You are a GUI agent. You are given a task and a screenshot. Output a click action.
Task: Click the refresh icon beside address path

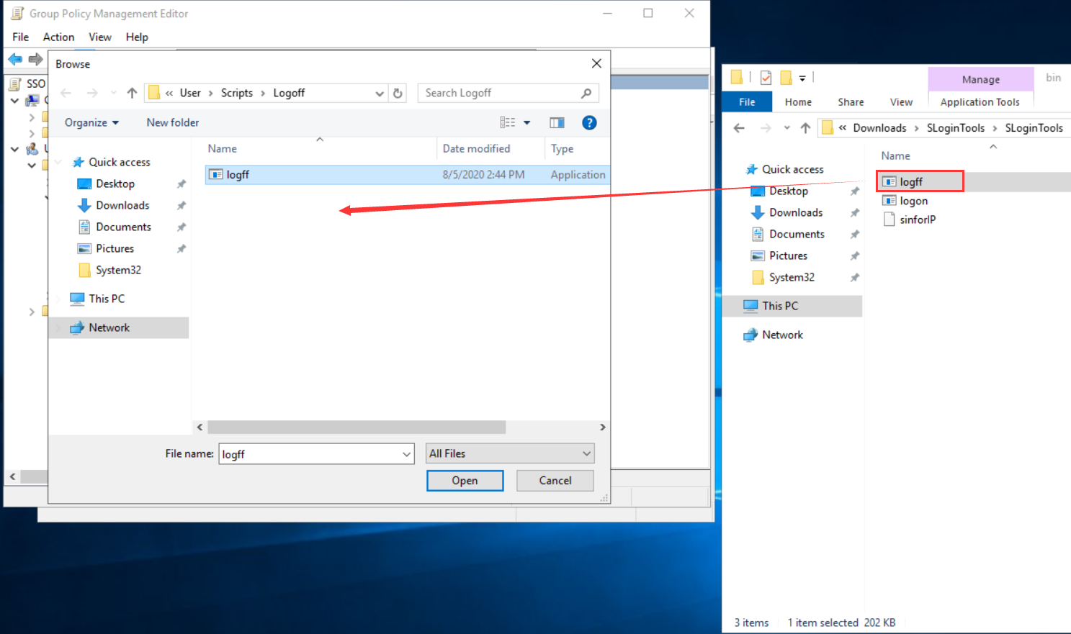pyautogui.click(x=398, y=93)
